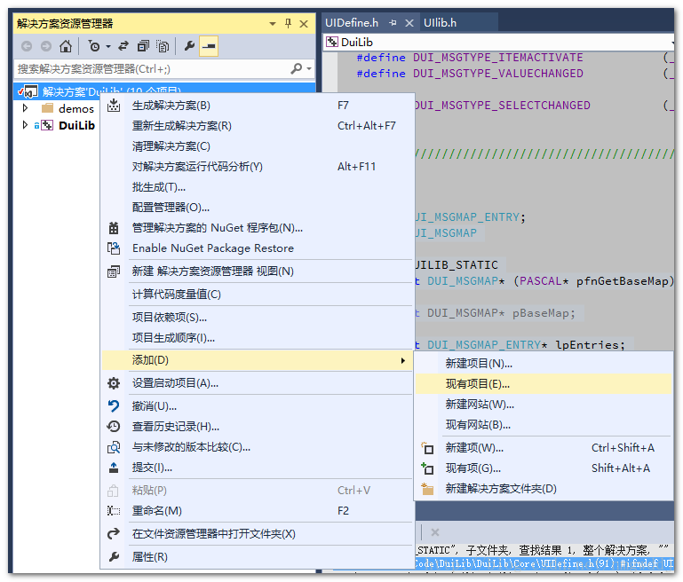Choose 新建网站(W)... from submenu
Image resolution: width=683 pixels, height=582 pixels.
[x=544, y=405]
